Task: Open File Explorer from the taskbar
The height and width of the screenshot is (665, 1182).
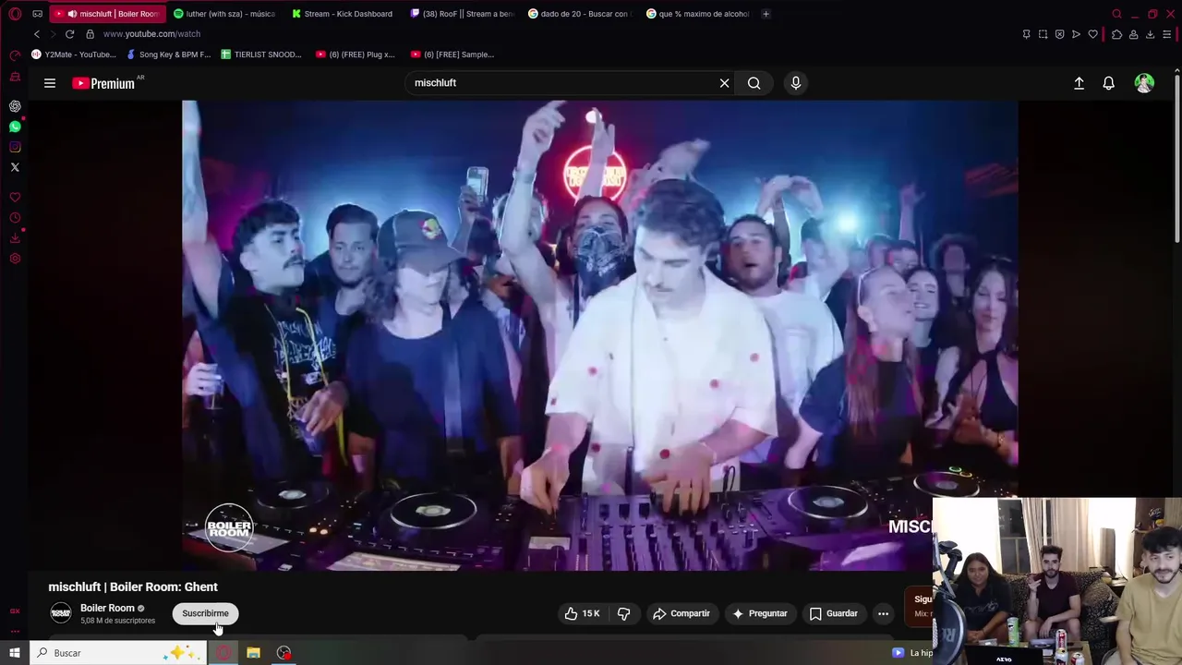Action: click(x=253, y=653)
